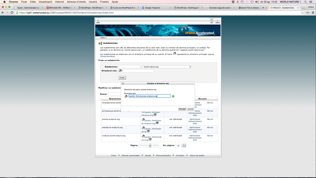Click the Subdominios heading icon
The width and height of the screenshot is (316, 178).
(100, 43)
